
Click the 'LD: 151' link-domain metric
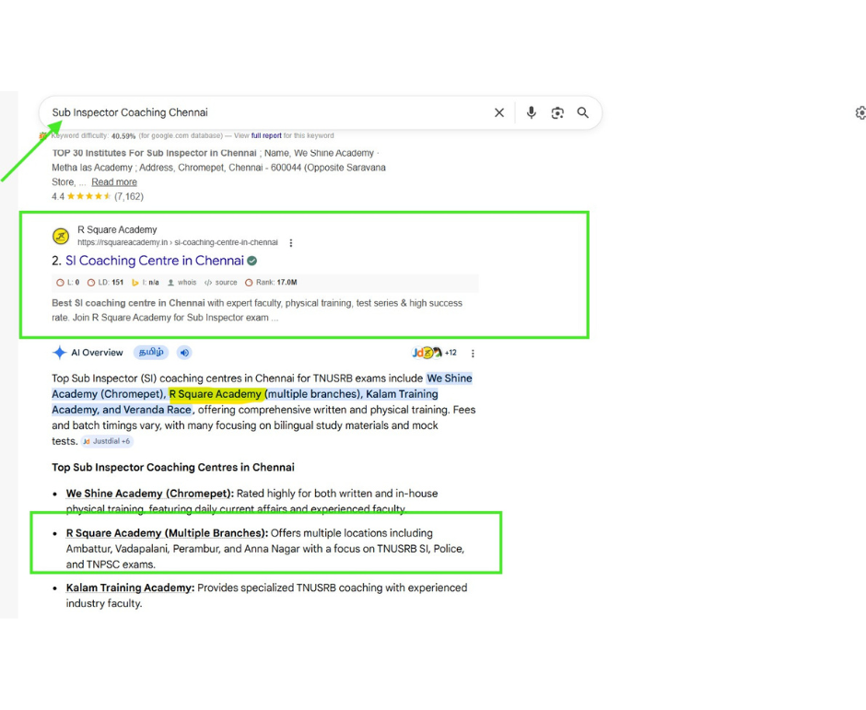[x=106, y=282]
